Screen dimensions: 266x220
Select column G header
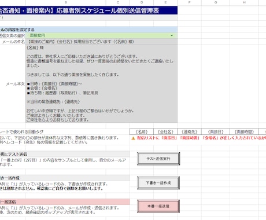click(216, 2)
